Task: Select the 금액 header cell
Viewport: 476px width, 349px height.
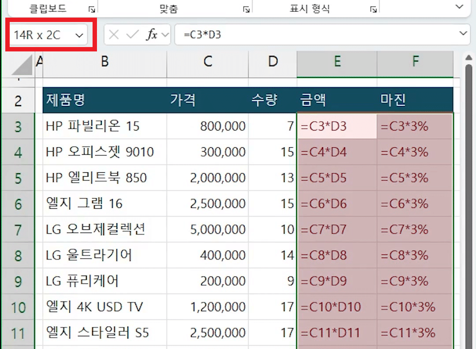Action: (x=337, y=100)
